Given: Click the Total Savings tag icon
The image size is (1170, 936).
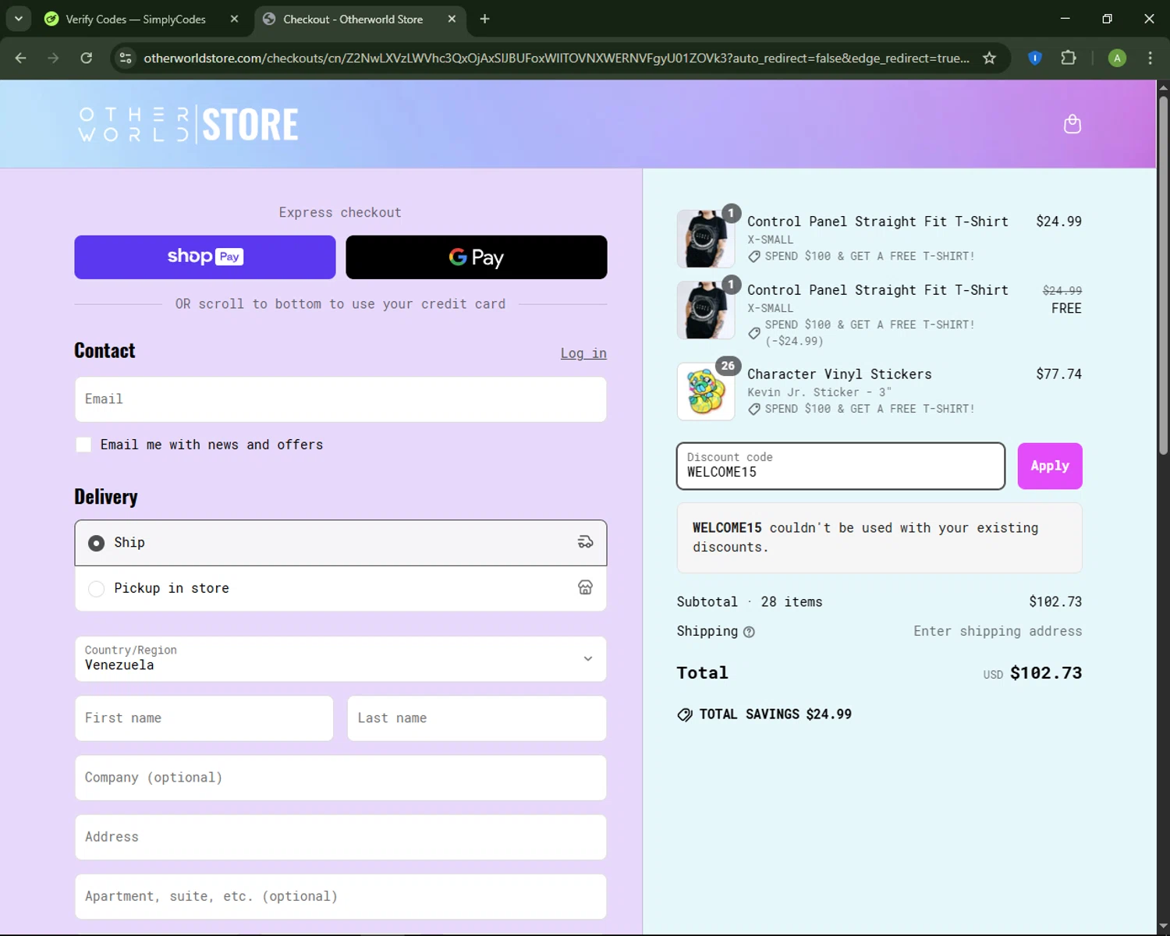Looking at the screenshot, I should (685, 714).
